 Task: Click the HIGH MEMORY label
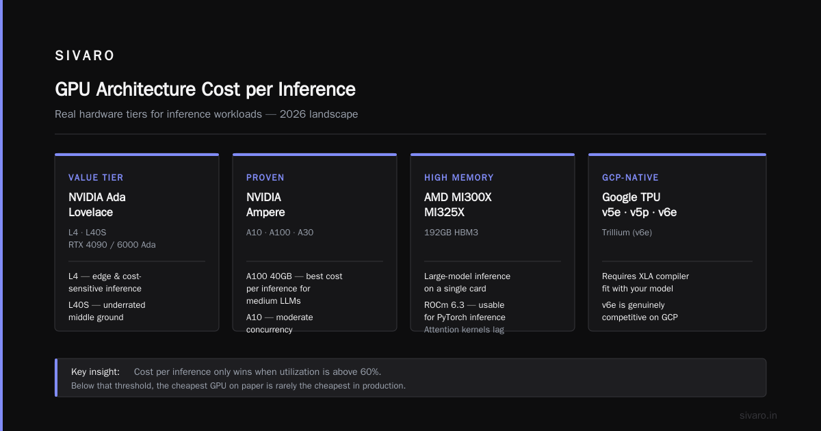(x=459, y=177)
